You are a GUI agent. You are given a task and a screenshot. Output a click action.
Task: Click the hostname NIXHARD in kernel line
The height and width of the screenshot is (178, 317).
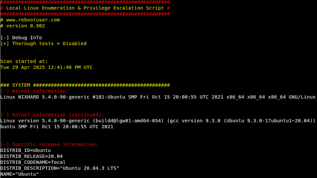pyautogui.click(x=28, y=97)
